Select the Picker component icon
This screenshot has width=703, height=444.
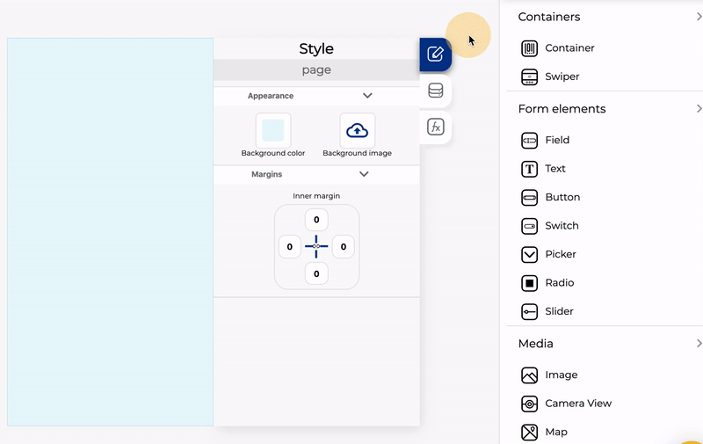pyautogui.click(x=530, y=255)
